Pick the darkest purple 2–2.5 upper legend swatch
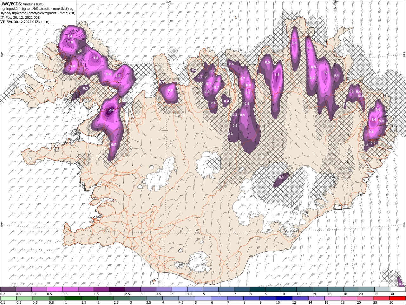Screen dimensions: 406x305 tap(117, 289)
